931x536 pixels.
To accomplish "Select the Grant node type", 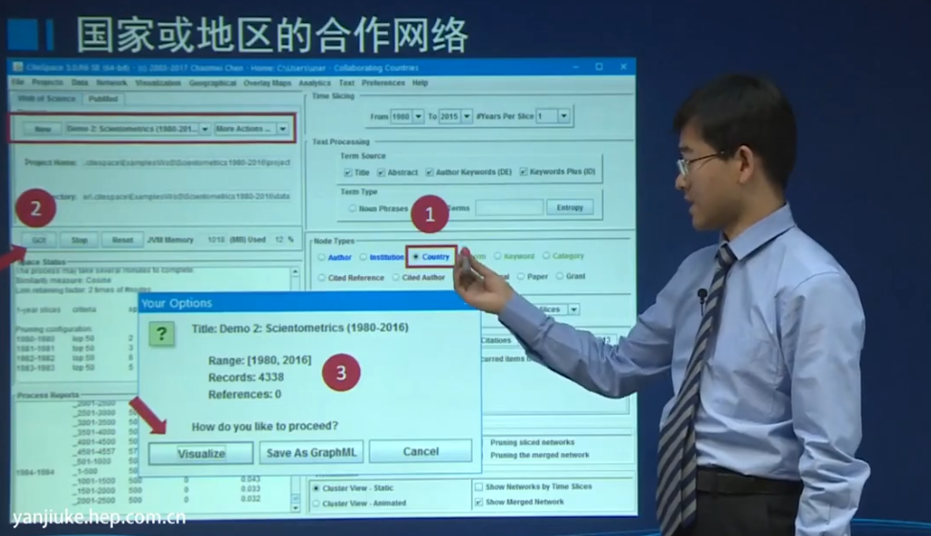I will coord(559,276).
